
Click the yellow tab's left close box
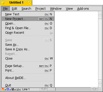tap(3, 3)
